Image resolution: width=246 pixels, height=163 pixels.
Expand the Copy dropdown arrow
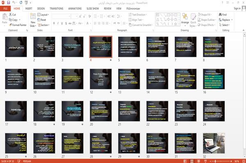point(20,20)
